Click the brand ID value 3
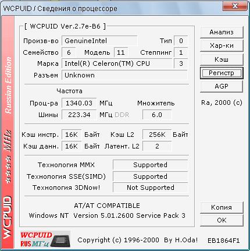 point(181,63)
